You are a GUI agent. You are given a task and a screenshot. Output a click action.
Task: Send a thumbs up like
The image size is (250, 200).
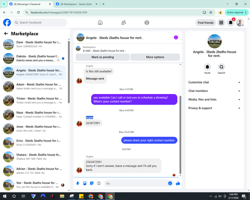coord(178,183)
